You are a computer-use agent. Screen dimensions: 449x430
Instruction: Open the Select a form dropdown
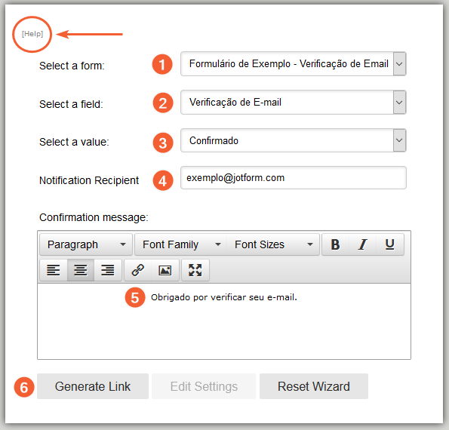point(294,64)
